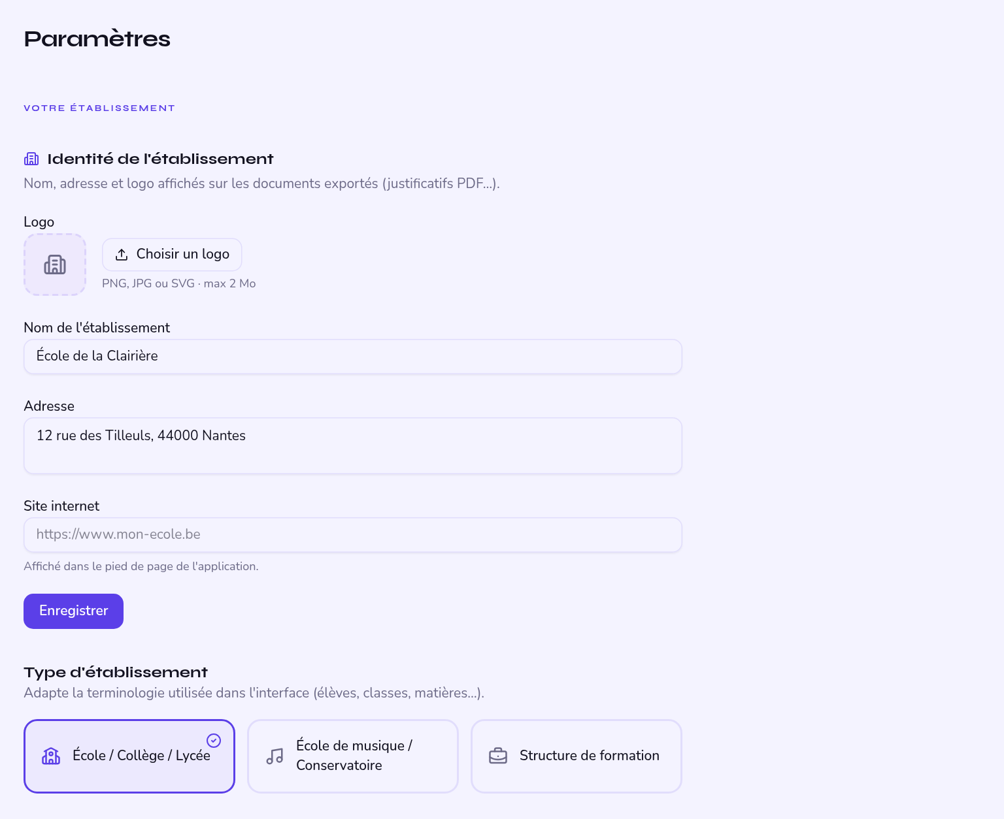Select Structure de formation option
The height and width of the screenshot is (819, 1004).
pyautogui.click(x=577, y=756)
